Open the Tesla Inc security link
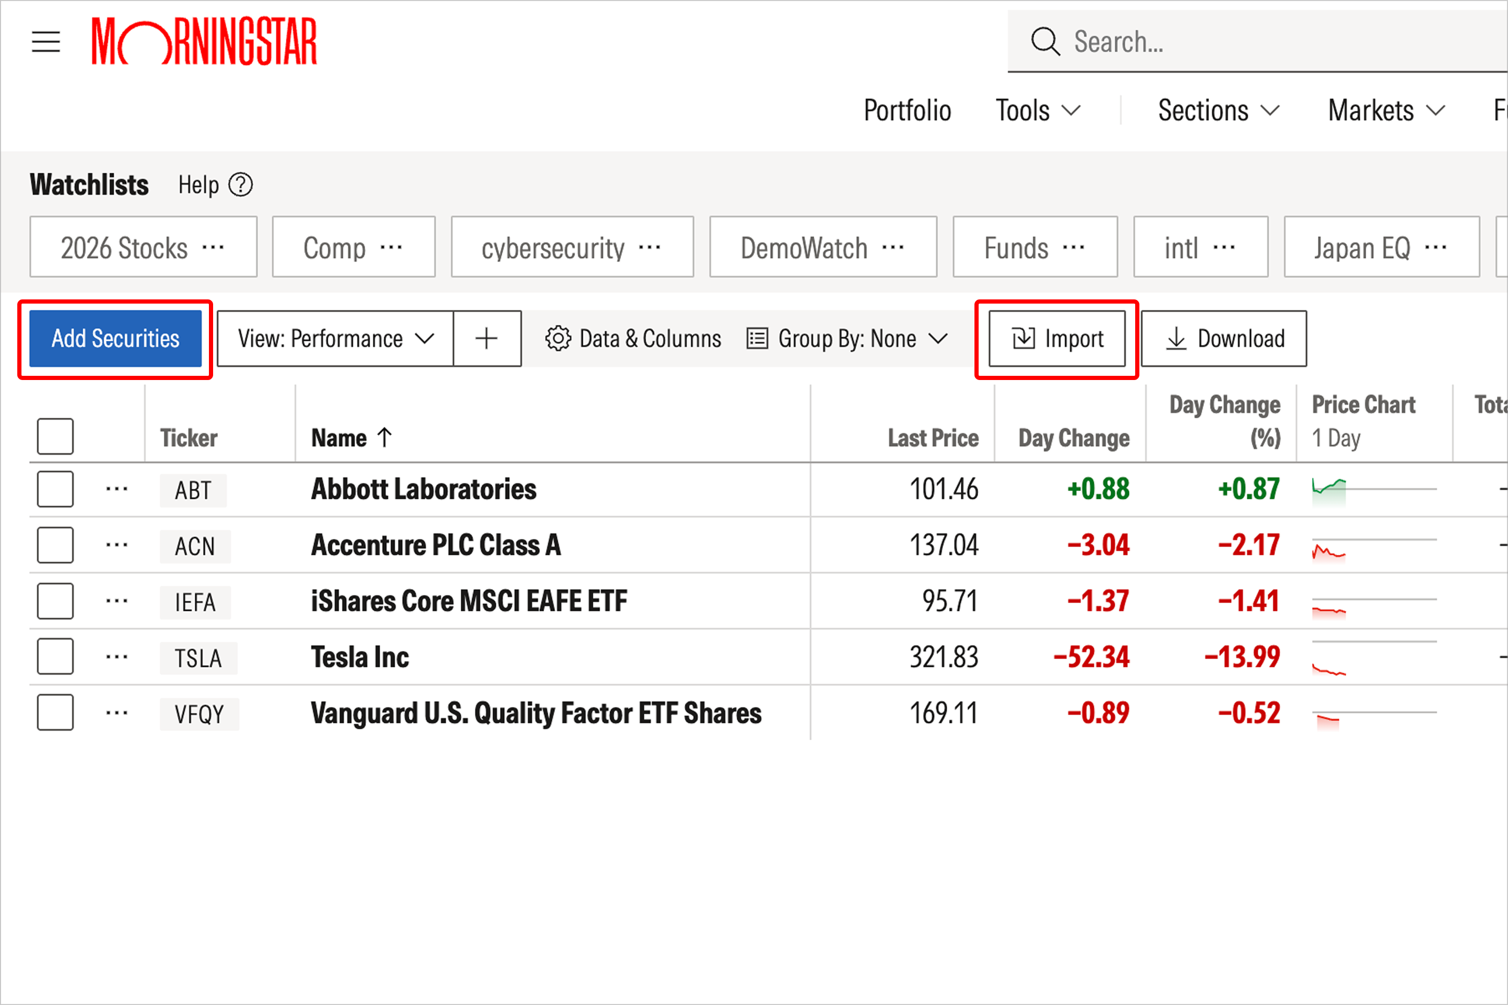This screenshot has width=1508, height=1005. [360, 657]
